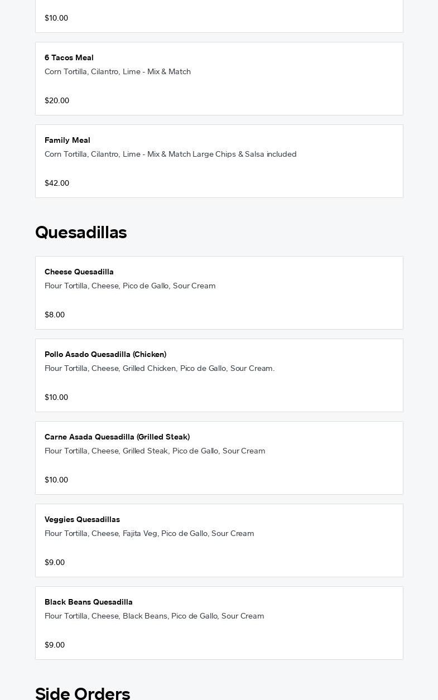Click the Black Beans Quesadilla $9.00 price

pos(55,645)
